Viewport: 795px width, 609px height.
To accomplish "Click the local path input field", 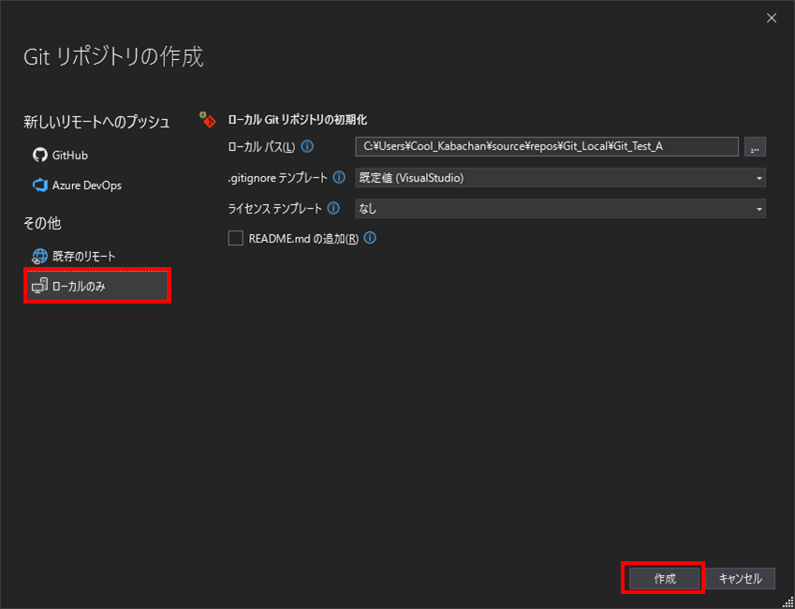I will 547,147.
